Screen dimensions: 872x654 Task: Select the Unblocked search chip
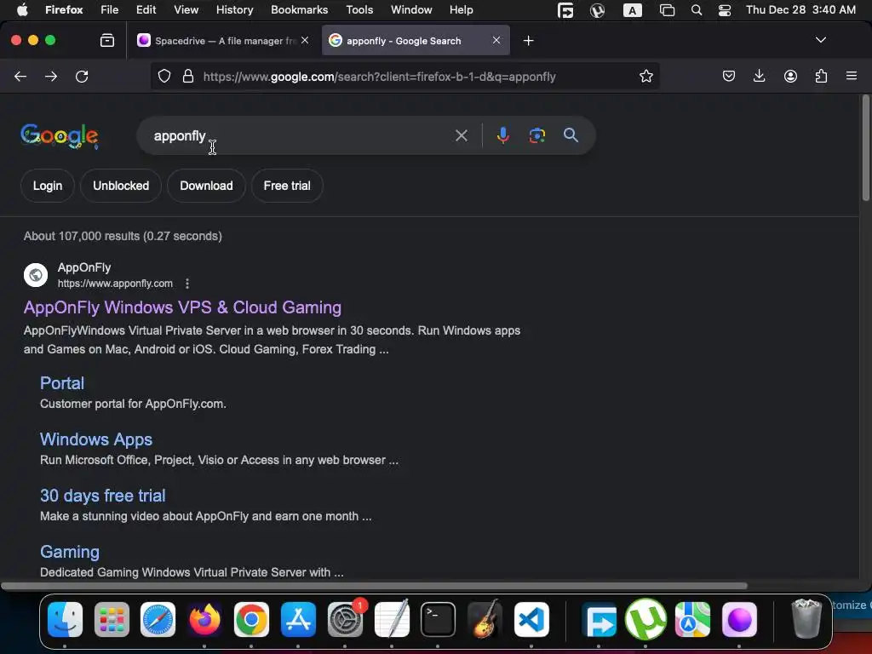tap(121, 186)
